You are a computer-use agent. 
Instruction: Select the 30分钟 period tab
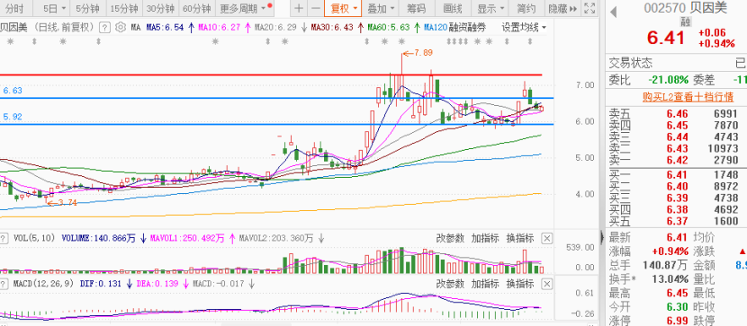pyautogui.click(x=161, y=8)
